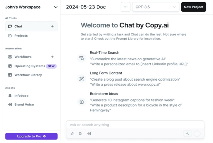
Task: Click the Workflows stack icon
Action: point(10,57)
